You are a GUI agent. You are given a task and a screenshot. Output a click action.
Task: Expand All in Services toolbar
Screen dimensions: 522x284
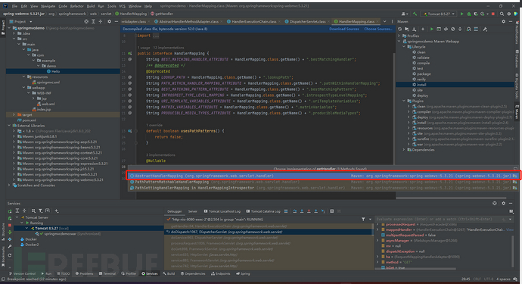(x=17, y=211)
